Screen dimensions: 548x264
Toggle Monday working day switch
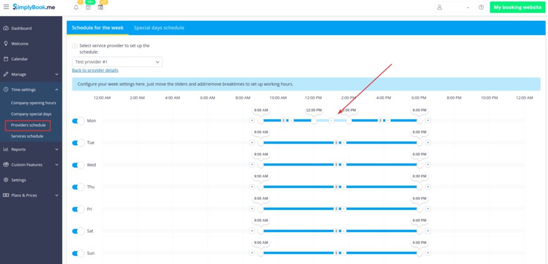[78, 120]
